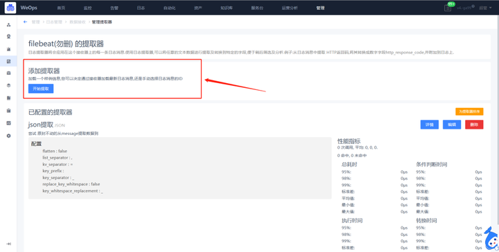Follow the 数据接收 breadcrumb link

click(x=78, y=22)
